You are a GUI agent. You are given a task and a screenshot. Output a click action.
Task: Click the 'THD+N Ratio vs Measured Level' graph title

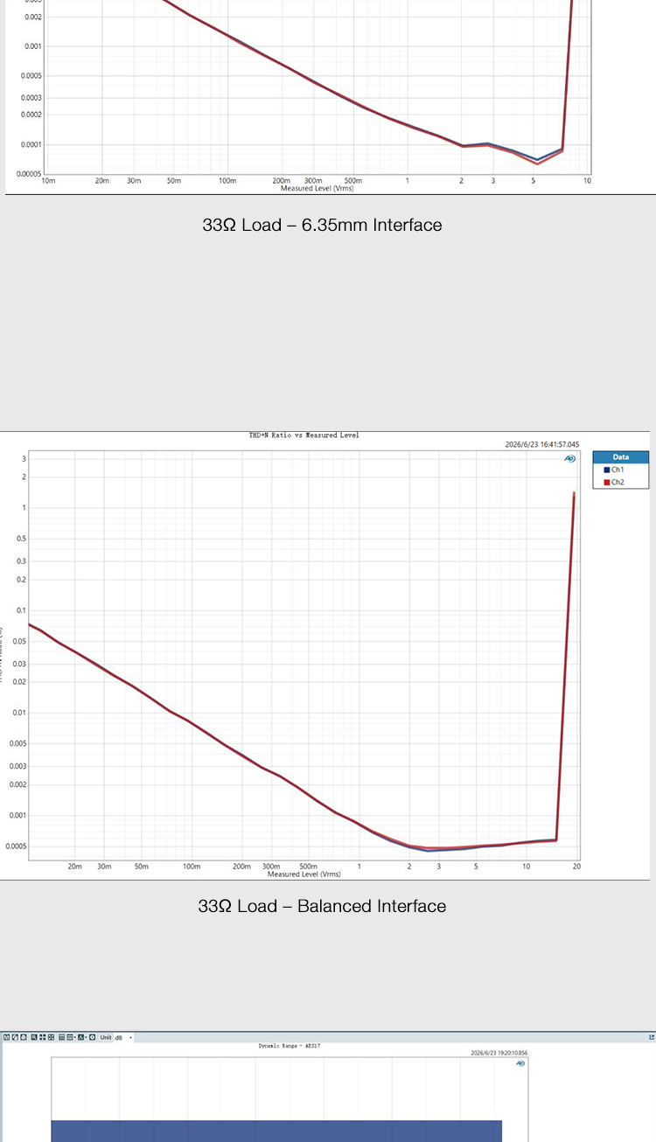pyautogui.click(x=304, y=435)
